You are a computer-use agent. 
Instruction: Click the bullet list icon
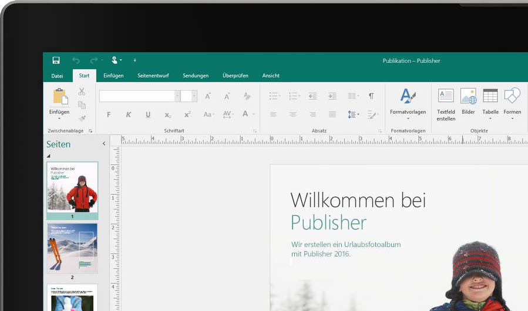(x=274, y=96)
